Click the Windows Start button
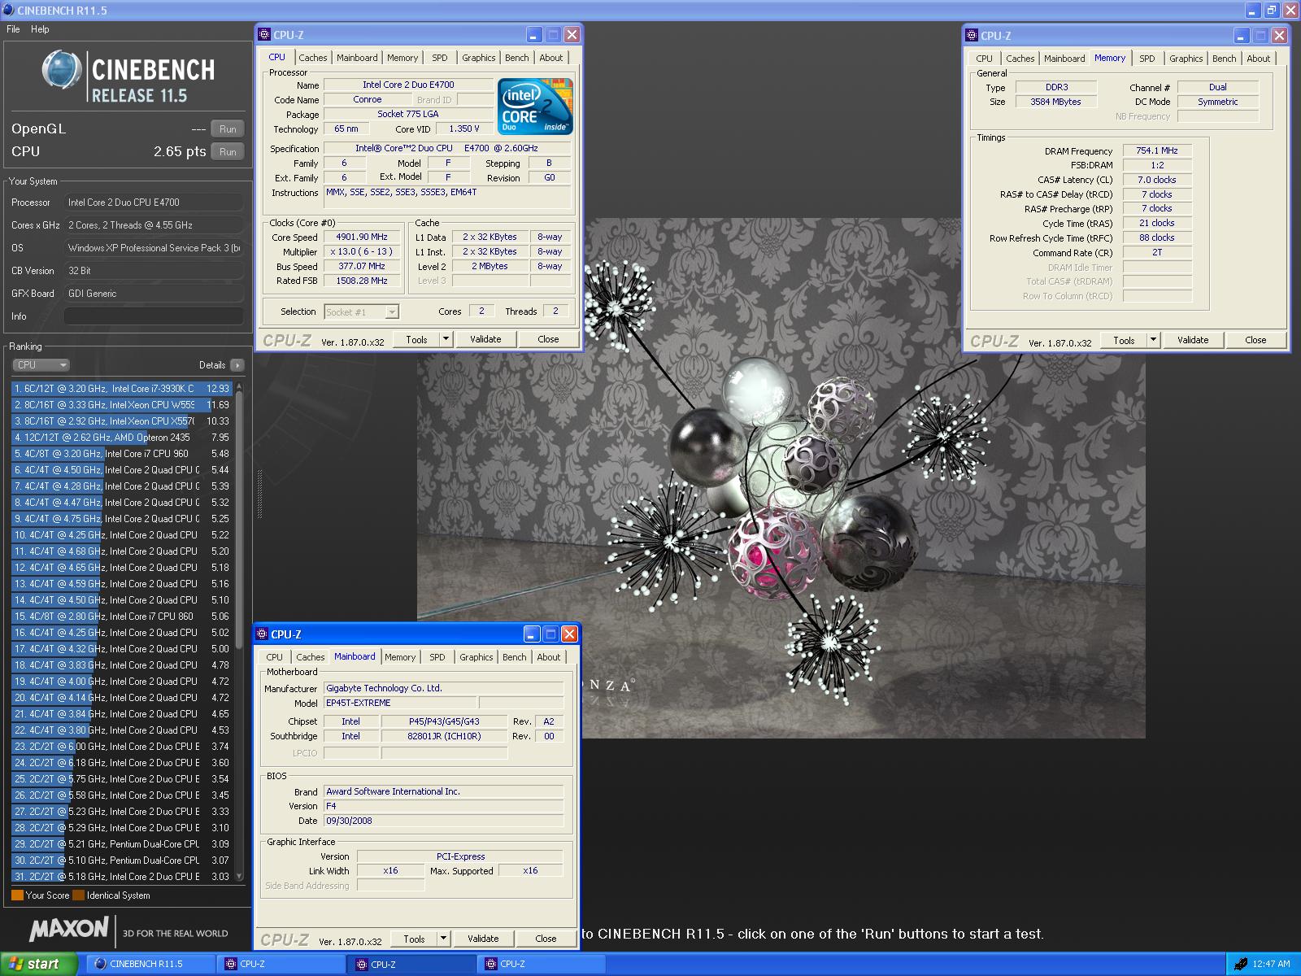The width and height of the screenshot is (1301, 976). point(38,964)
